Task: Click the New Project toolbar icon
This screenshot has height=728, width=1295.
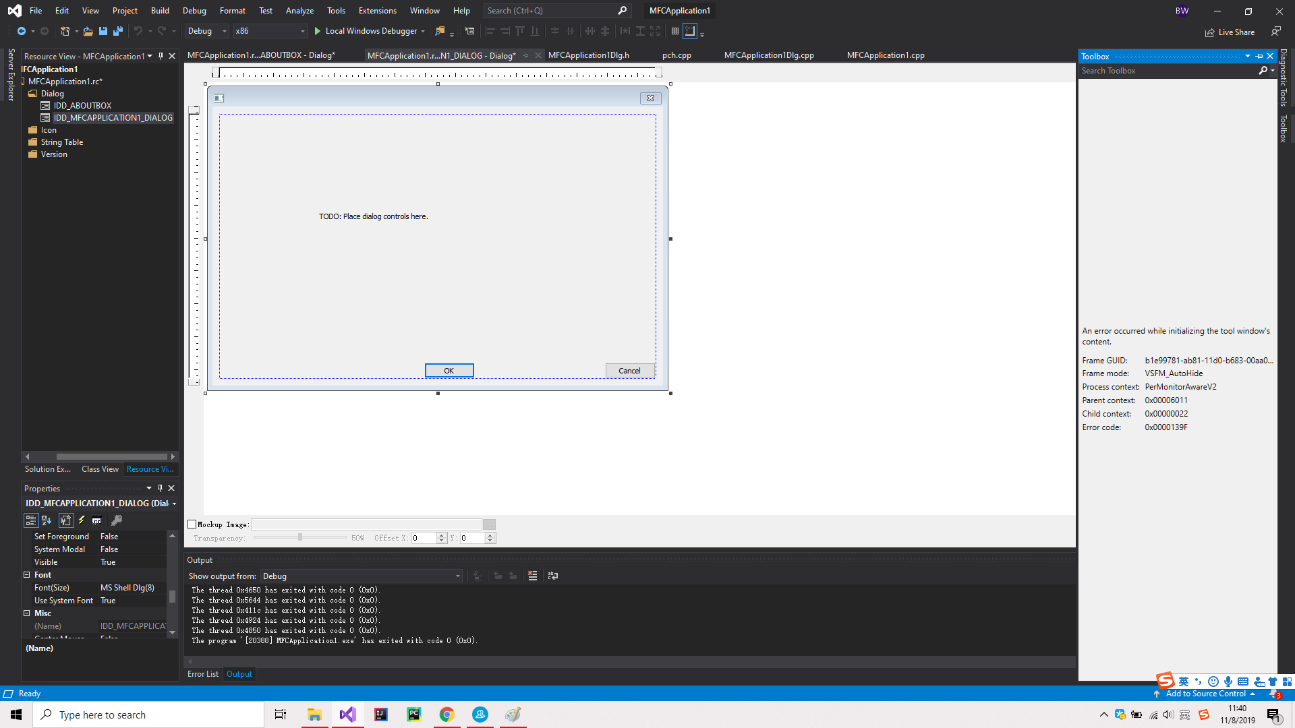Action: pyautogui.click(x=65, y=31)
